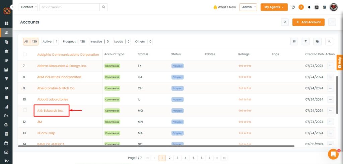
Task: Sort by the State column header
Action: [143, 54]
